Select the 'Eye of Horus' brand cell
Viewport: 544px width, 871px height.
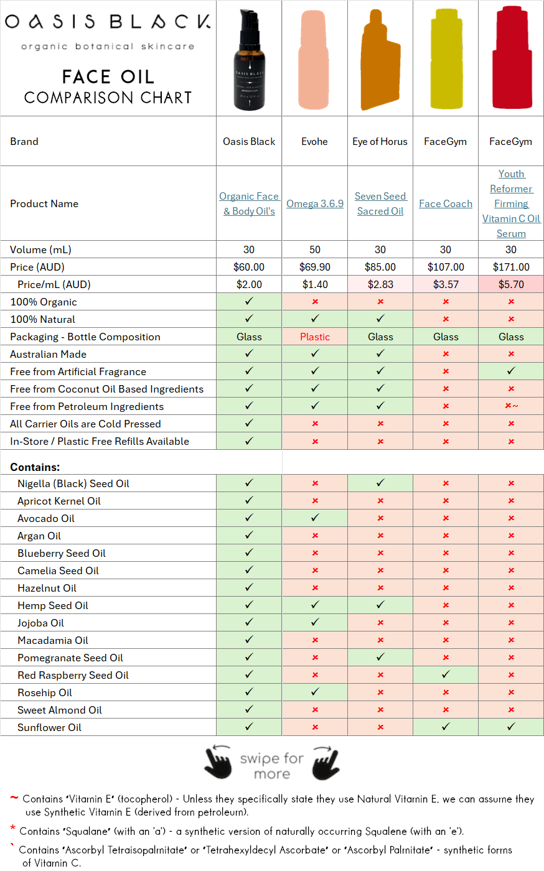click(380, 141)
